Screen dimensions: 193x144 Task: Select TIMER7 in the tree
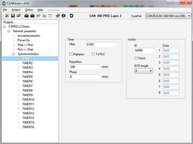click(x=27, y=86)
